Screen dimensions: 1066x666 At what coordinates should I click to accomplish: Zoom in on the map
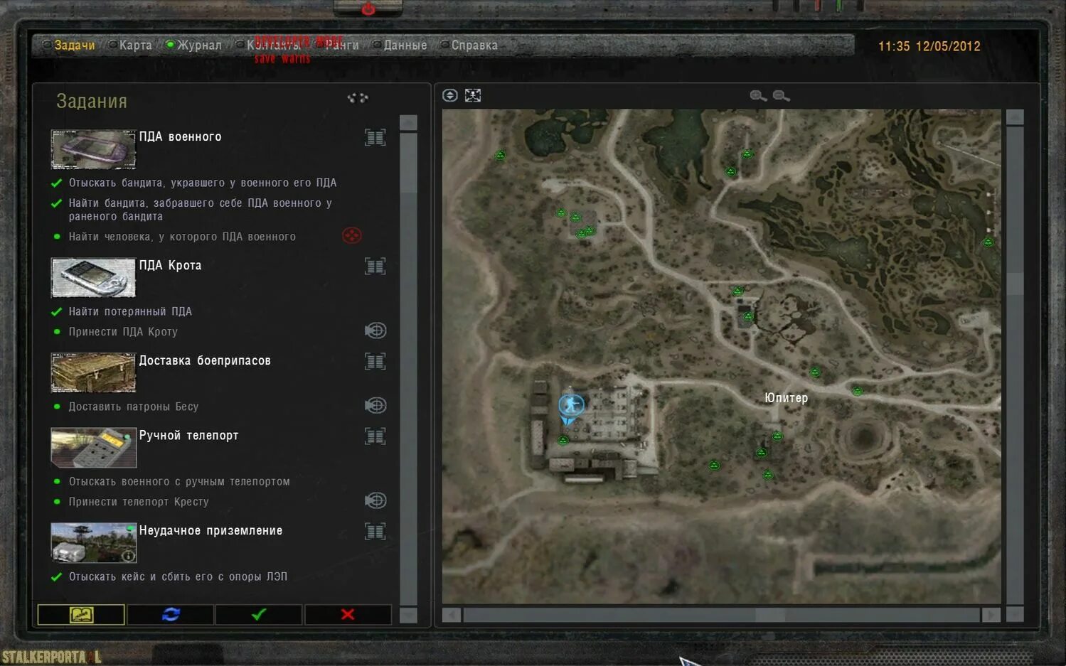(x=758, y=95)
